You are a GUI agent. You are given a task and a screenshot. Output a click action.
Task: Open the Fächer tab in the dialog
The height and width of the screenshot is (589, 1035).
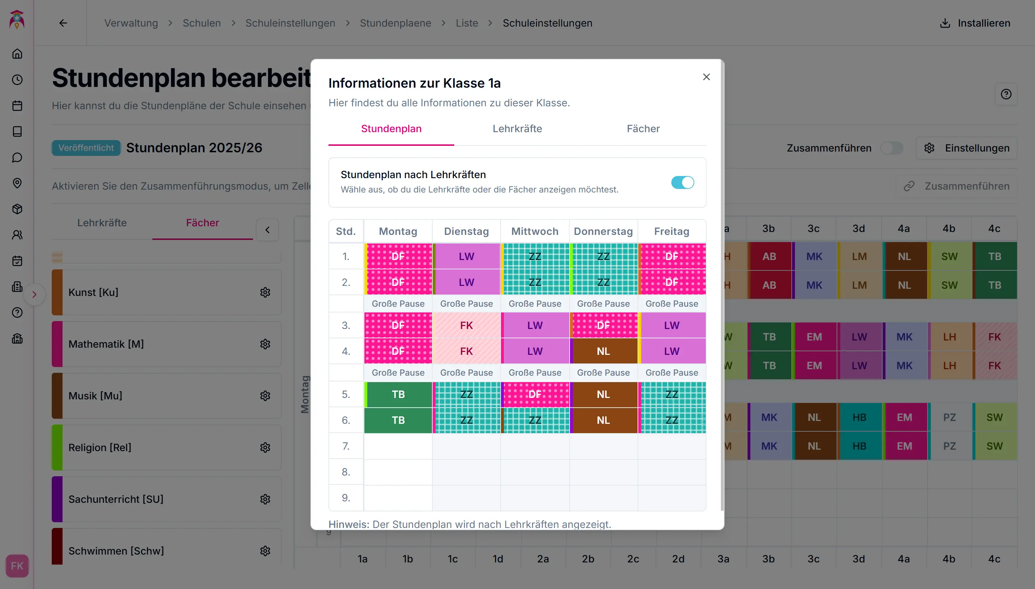click(x=643, y=129)
